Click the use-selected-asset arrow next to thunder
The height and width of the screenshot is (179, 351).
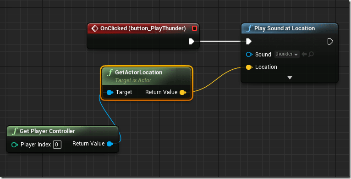click(304, 54)
